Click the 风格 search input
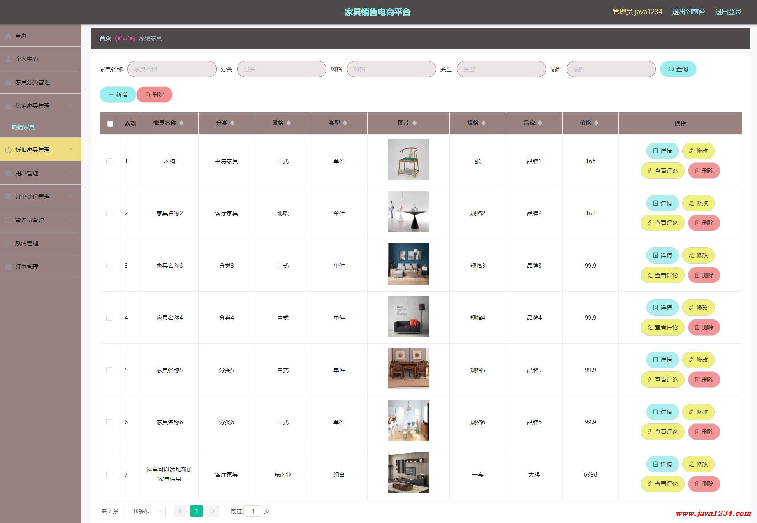Screen dimensions: 757x523 391,69
